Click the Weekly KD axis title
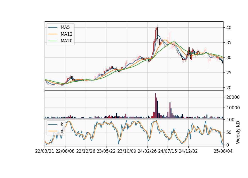This screenshot has height=178, width=248. coord(238,132)
